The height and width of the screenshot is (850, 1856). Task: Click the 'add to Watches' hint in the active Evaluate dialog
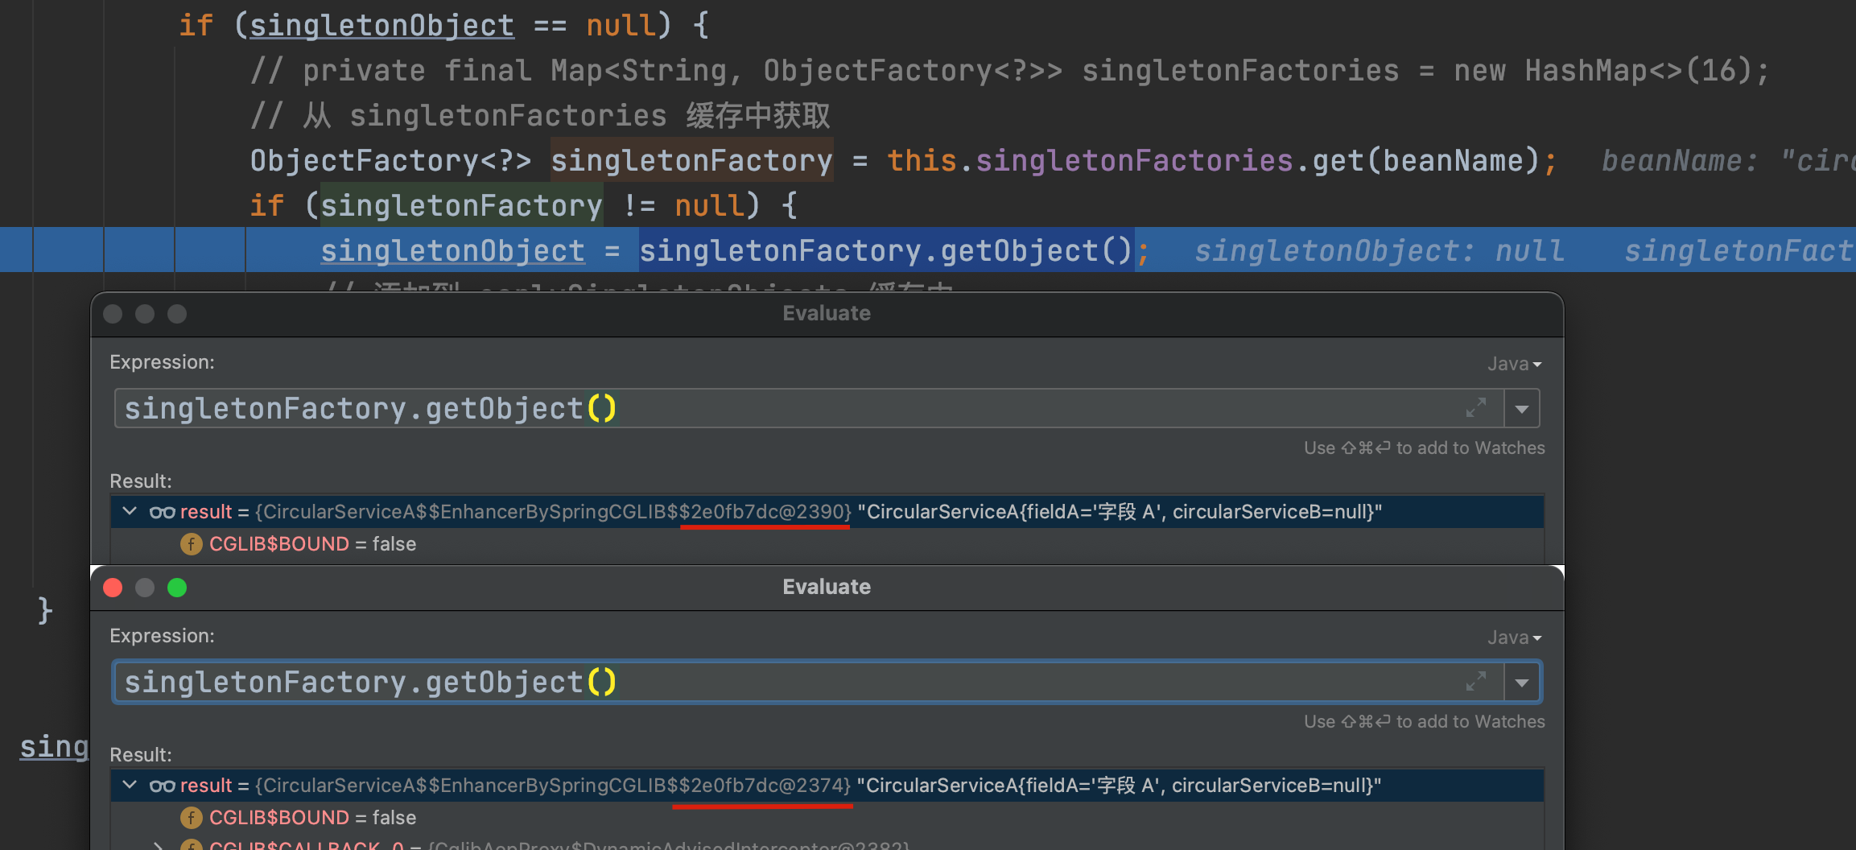coord(1470,722)
